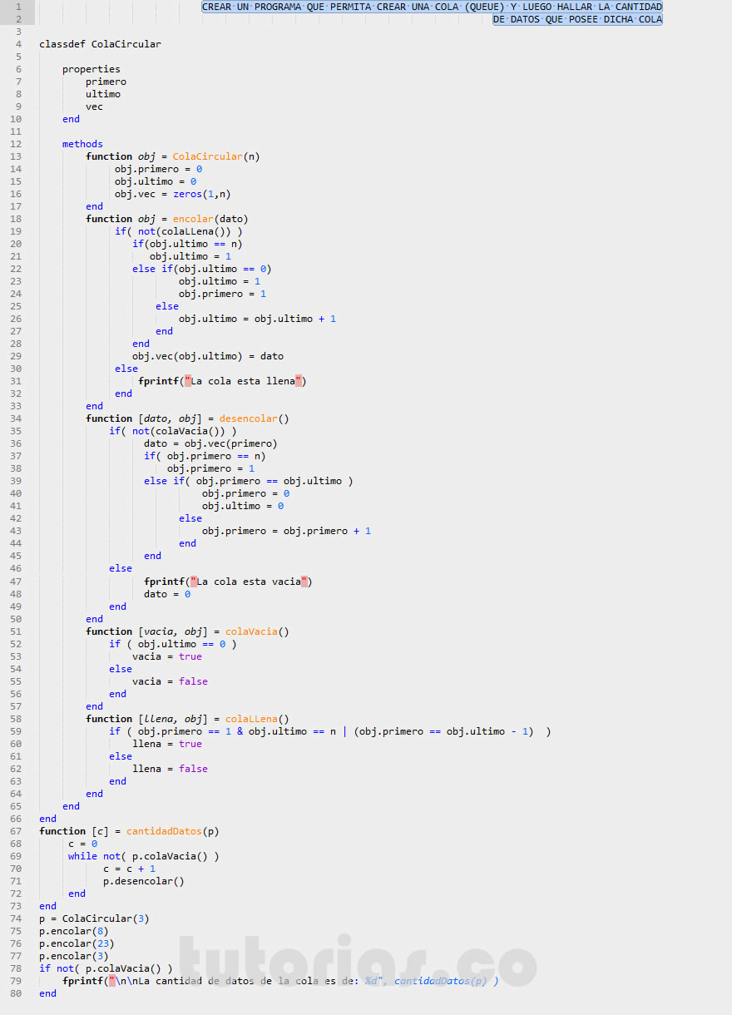The image size is (732, 1015).
Task: Click the while loop keyword
Action: click(x=81, y=855)
